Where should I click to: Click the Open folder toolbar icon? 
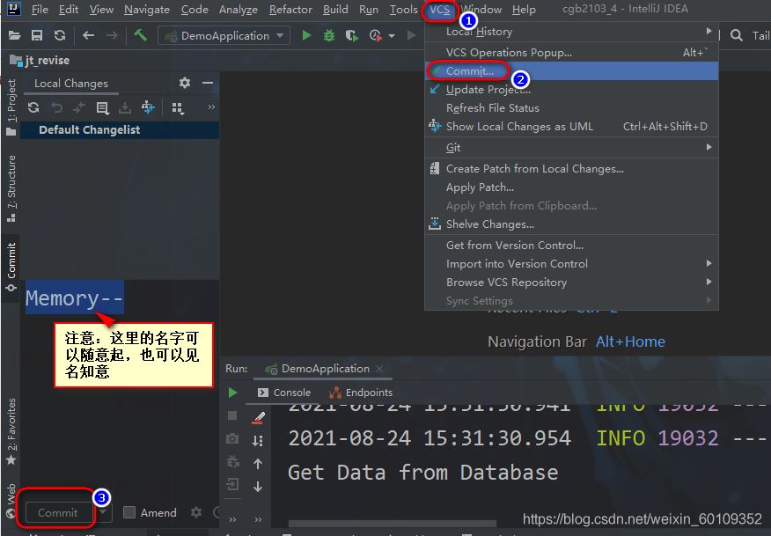(x=15, y=35)
